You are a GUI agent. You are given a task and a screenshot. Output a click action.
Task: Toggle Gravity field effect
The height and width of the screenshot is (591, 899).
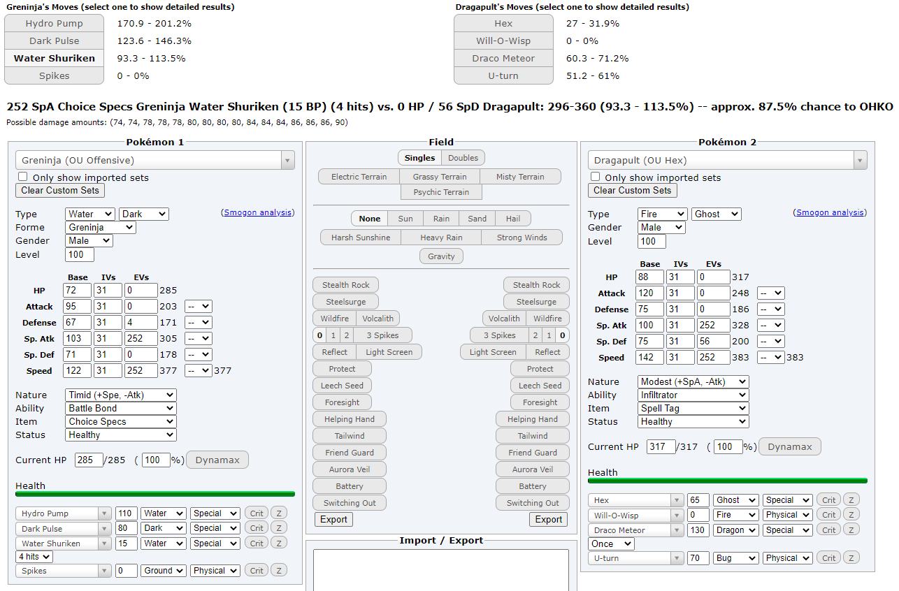coord(441,256)
